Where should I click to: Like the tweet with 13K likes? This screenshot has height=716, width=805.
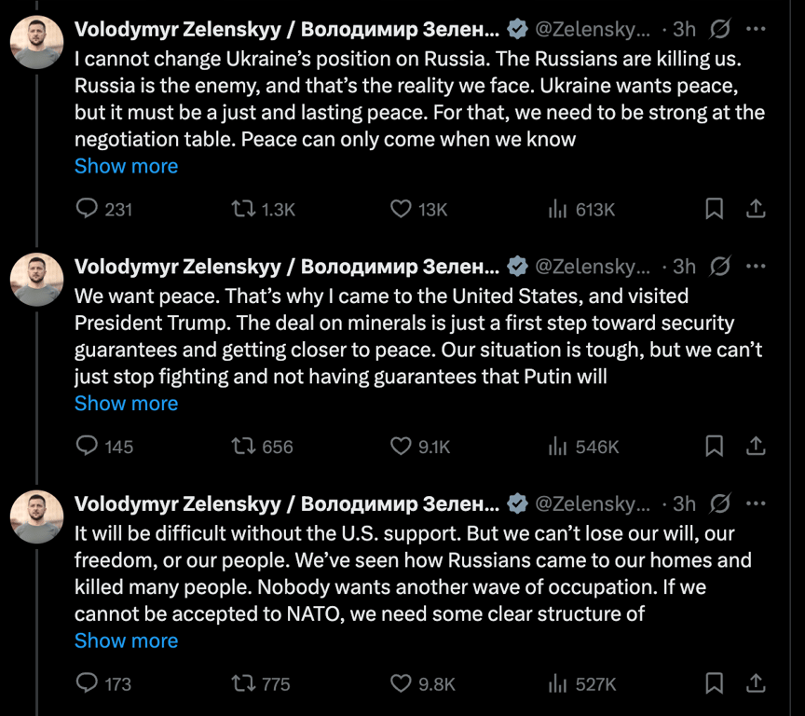(x=401, y=209)
